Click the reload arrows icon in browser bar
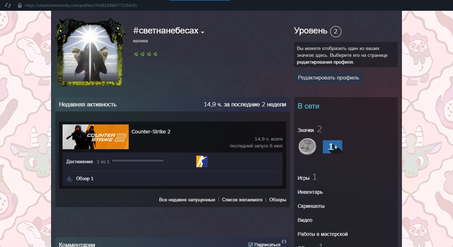This screenshot has width=453, height=247. 8,5
